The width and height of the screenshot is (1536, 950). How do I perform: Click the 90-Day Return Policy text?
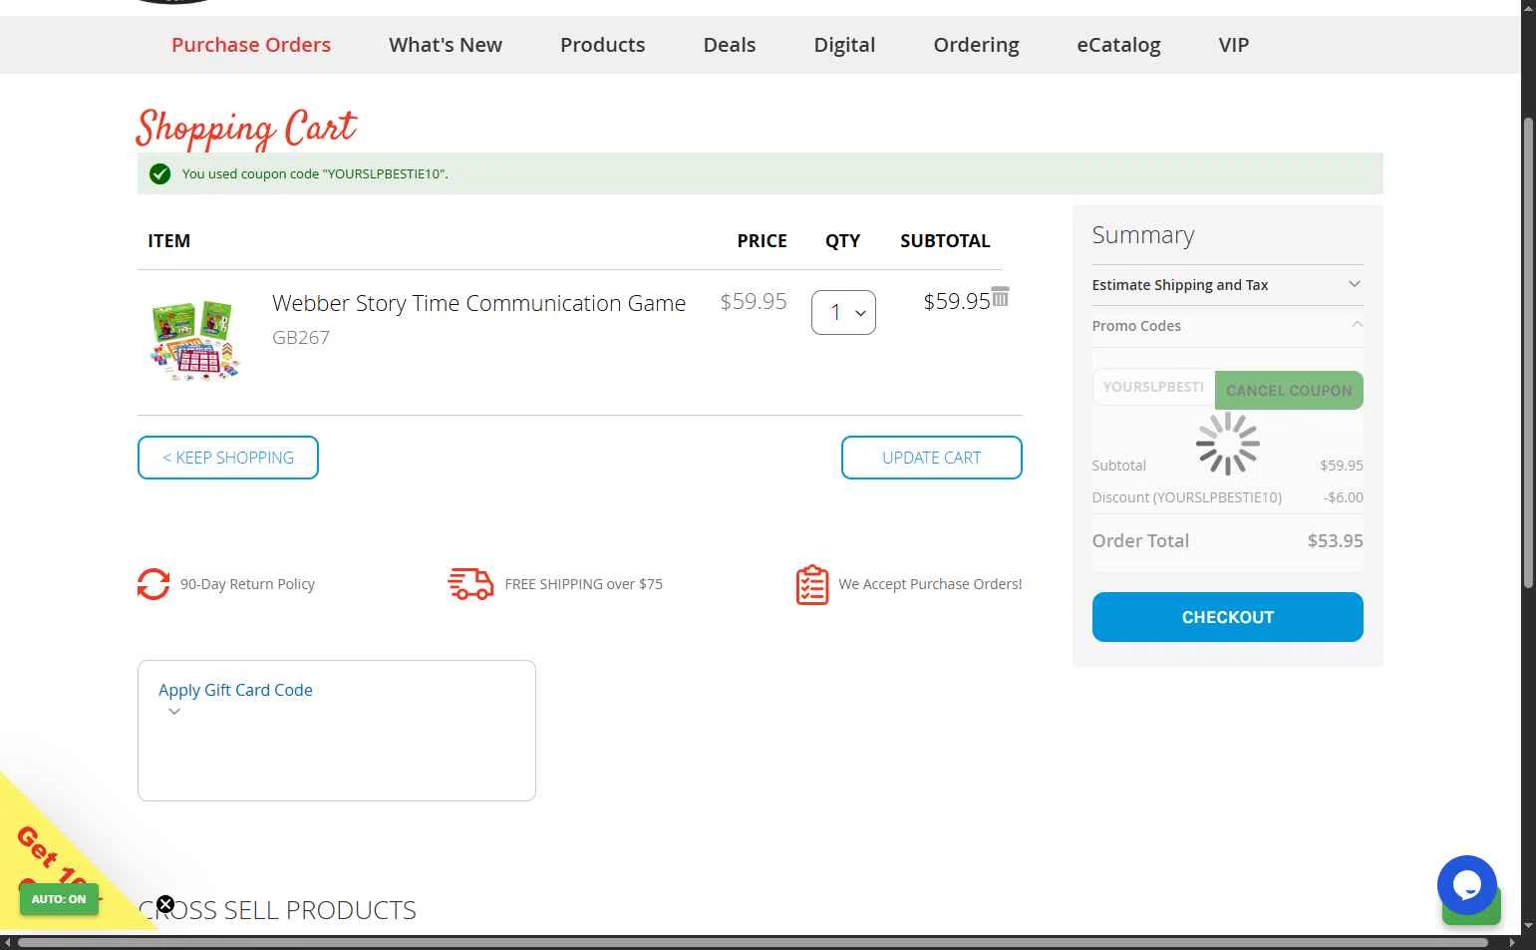(x=247, y=584)
